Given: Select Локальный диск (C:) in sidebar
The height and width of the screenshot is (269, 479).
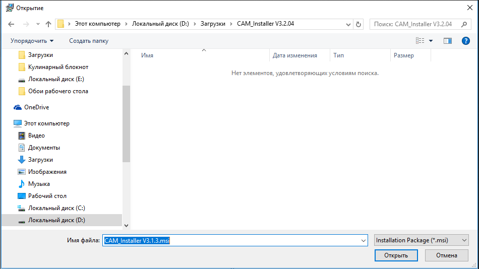Looking at the screenshot, I should 56,208.
